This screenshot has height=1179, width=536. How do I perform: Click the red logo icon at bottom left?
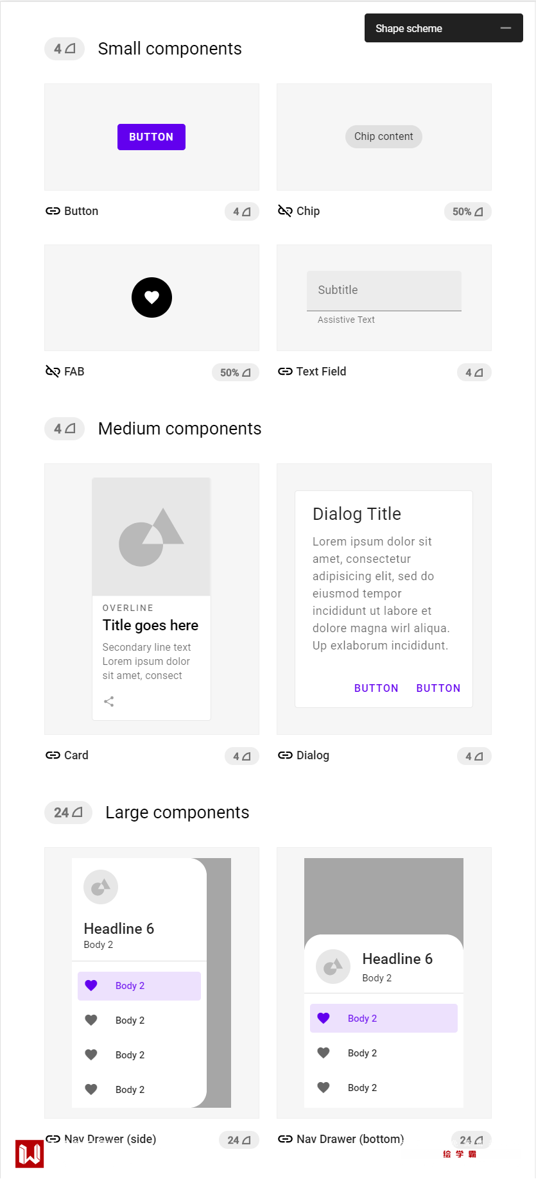pyautogui.click(x=30, y=1154)
